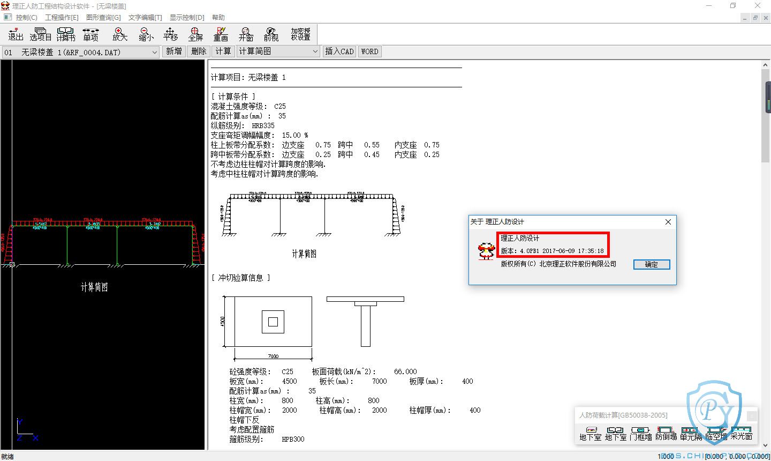Click the WORD export button
Image resolution: width=771 pixels, height=461 pixels.
point(369,51)
